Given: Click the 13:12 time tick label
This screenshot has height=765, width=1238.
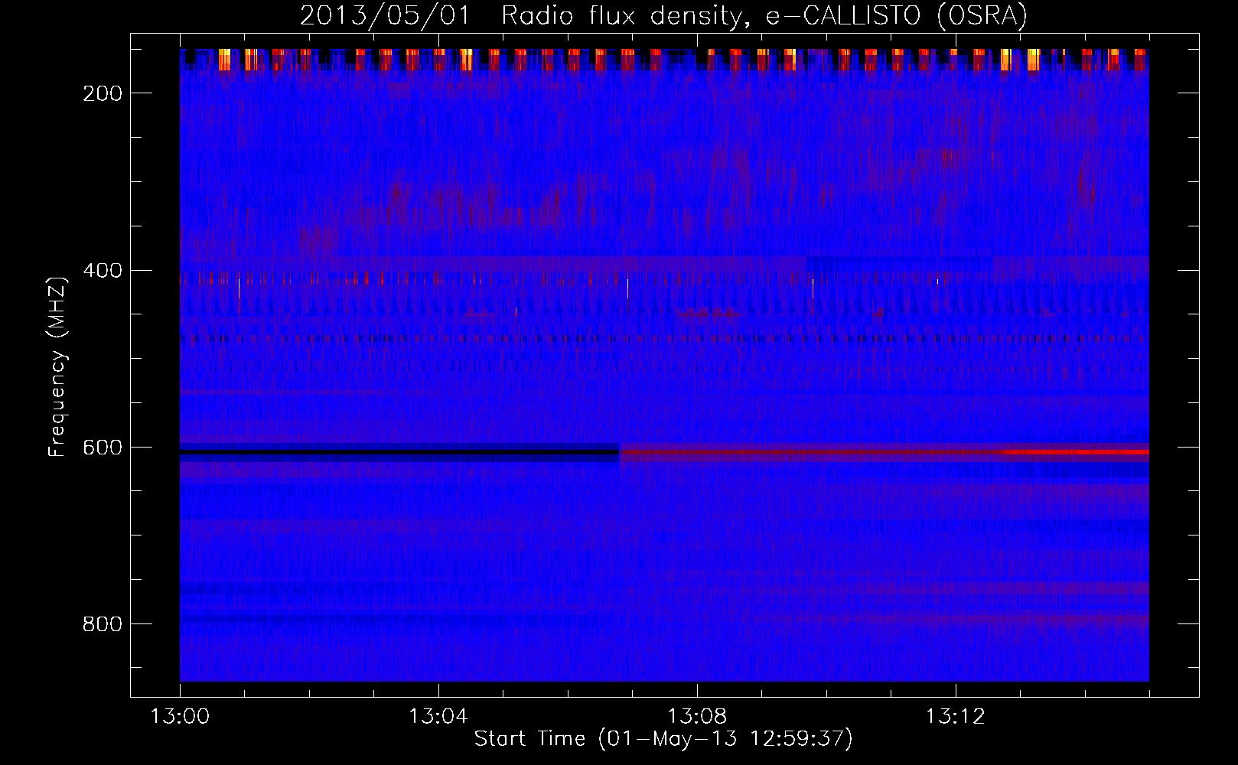Looking at the screenshot, I should point(956,717).
